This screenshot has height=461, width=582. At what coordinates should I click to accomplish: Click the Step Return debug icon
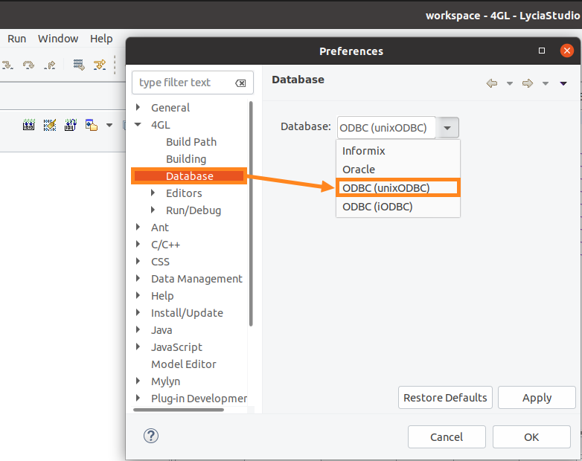point(49,65)
